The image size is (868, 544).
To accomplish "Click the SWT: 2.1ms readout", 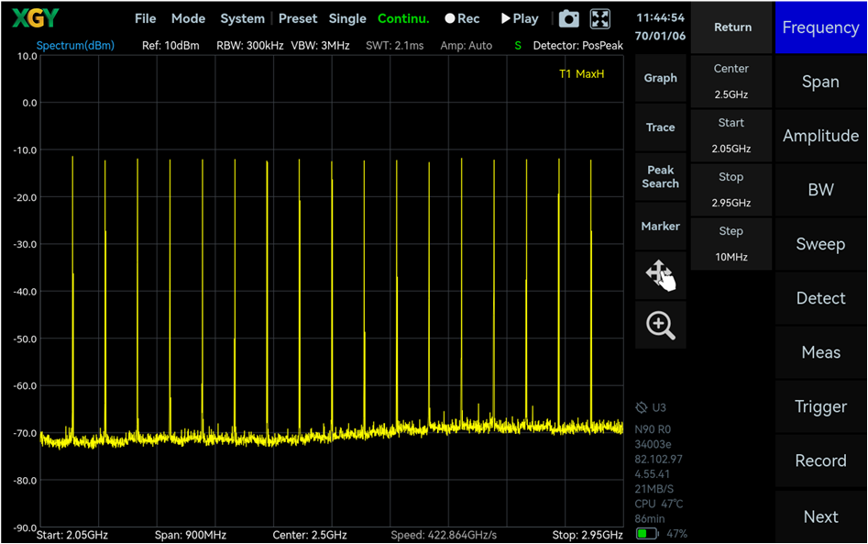I will (x=394, y=46).
